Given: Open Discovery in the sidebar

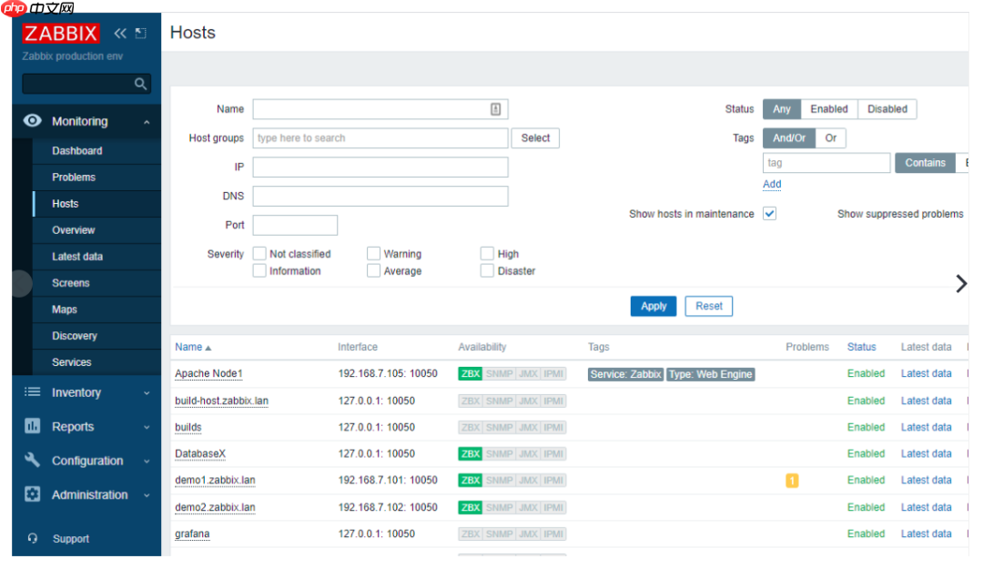Looking at the screenshot, I should point(75,336).
